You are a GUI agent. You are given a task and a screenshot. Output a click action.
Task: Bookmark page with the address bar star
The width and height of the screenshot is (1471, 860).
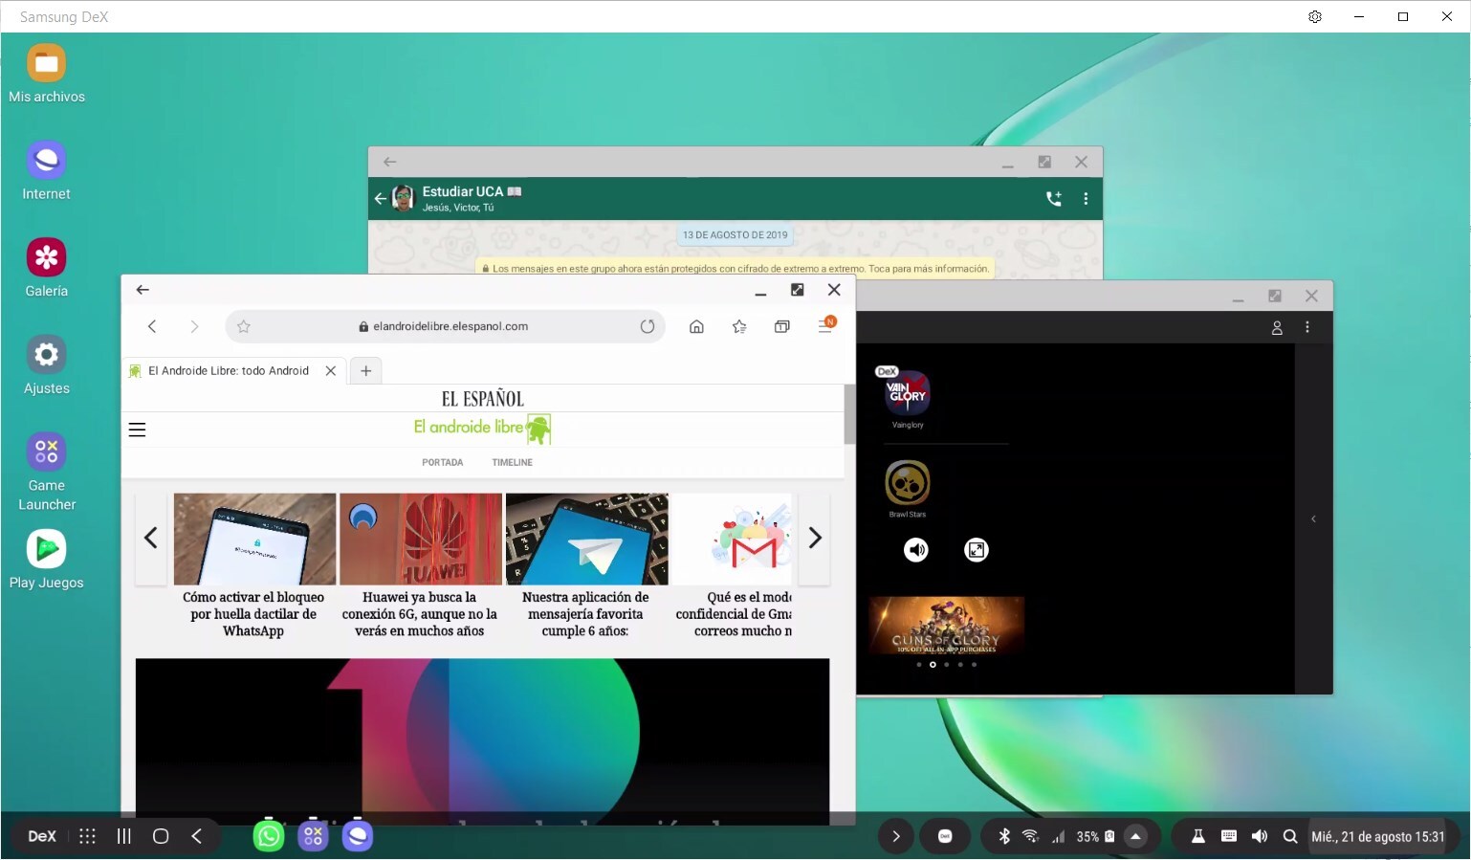tap(244, 326)
